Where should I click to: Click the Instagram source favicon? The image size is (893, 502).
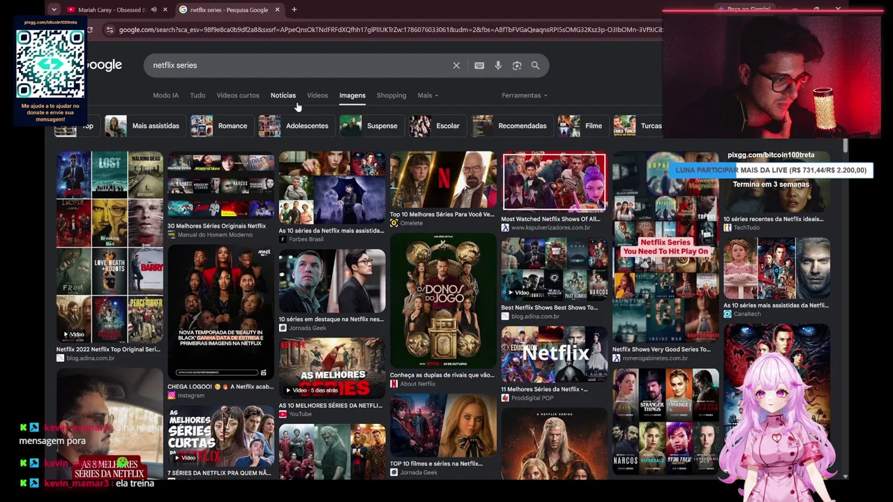point(171,396)
